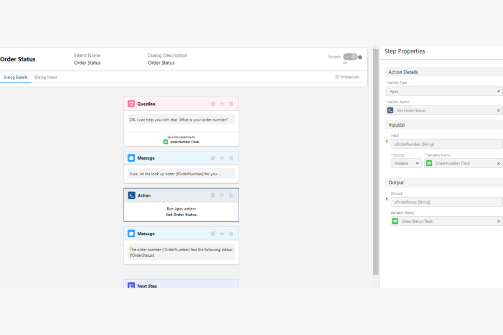503x335 pixels.
Task: Clear the OrderStatus (Text) output variable
Action: (x=499, y=221)
